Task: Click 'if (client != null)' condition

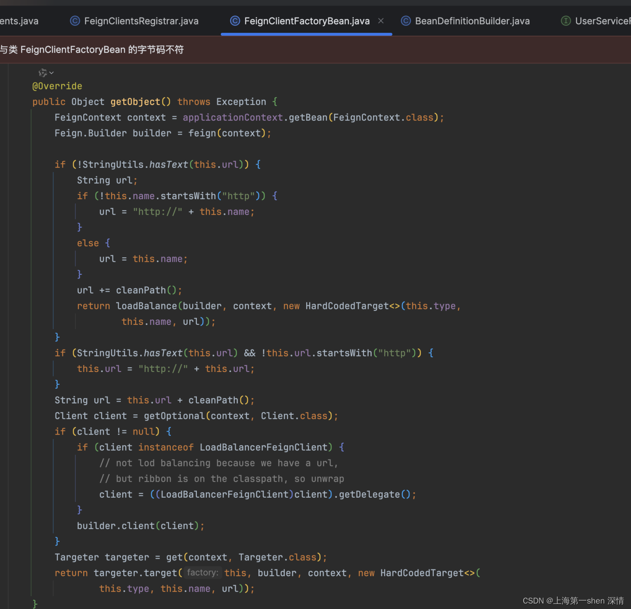Action: [x=107, y=432]
